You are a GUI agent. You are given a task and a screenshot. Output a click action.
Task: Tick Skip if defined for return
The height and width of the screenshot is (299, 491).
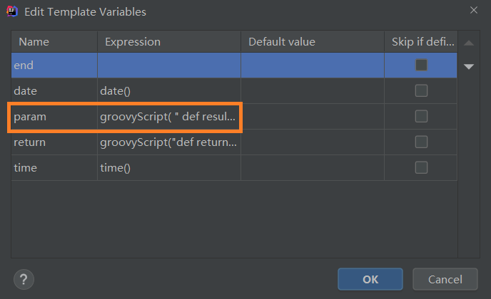coord(421,142)
